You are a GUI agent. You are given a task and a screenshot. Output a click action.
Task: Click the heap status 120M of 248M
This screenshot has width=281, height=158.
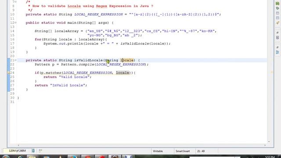pos(17,151)
